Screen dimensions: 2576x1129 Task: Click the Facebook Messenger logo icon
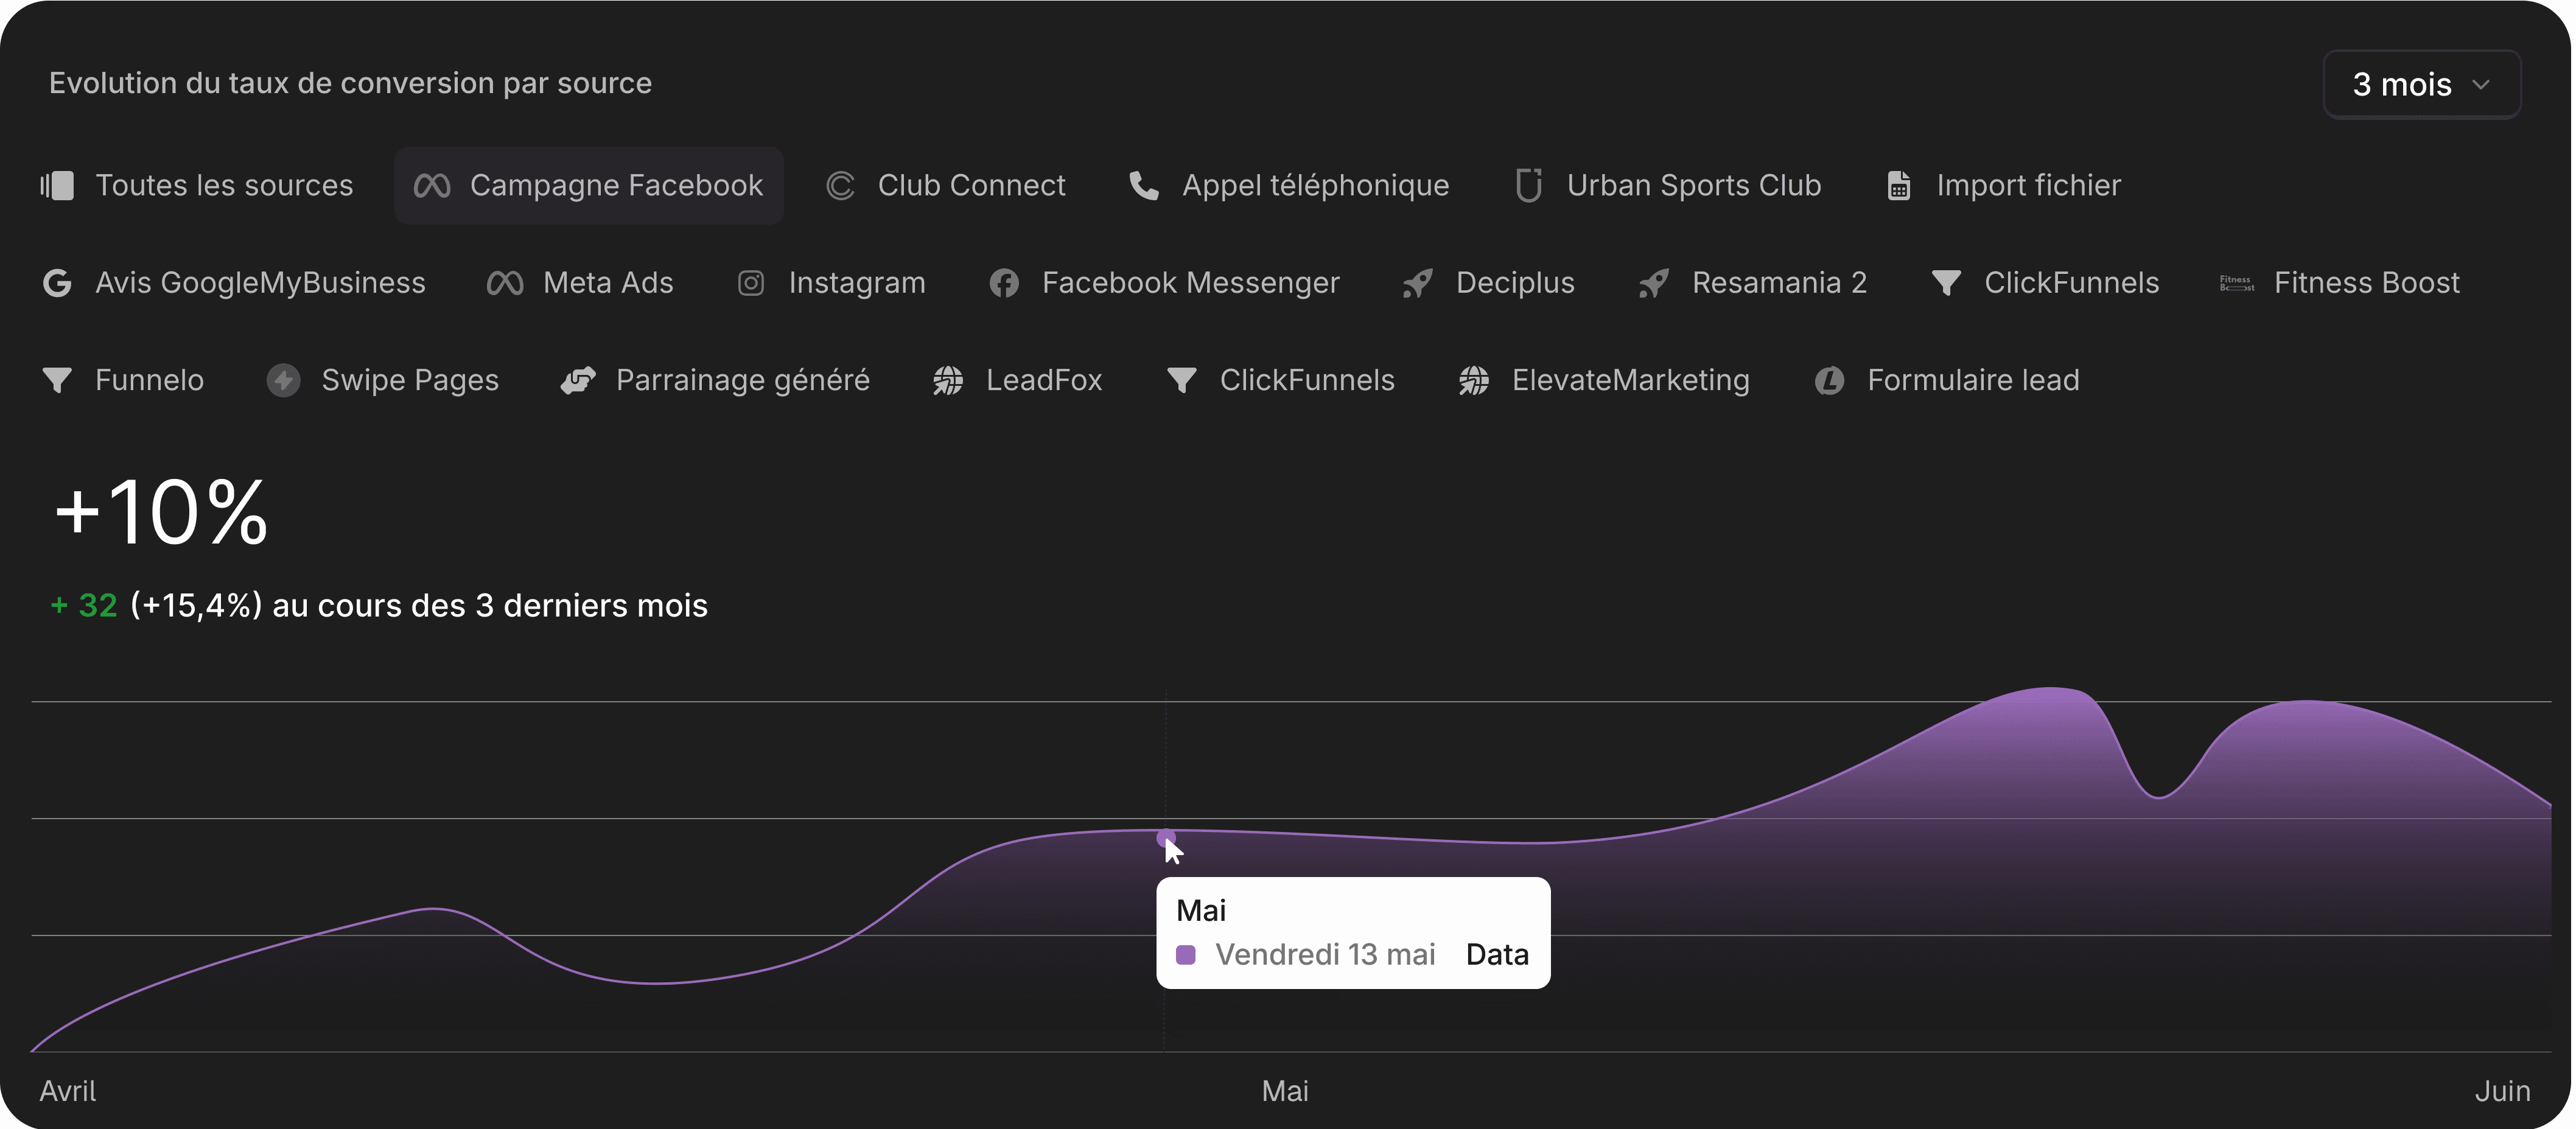pyautogui.click(x=1004, y=283)
